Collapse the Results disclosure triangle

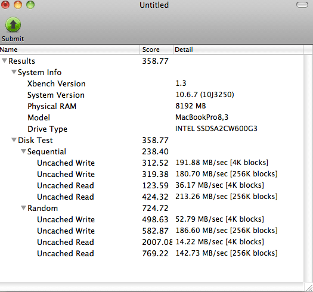click(x=4, y=61)
